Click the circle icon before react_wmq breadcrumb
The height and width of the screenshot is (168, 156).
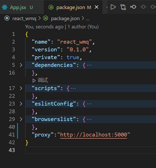7,18
